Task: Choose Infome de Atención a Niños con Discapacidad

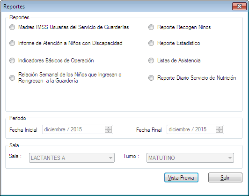Action: coord(12,43)
